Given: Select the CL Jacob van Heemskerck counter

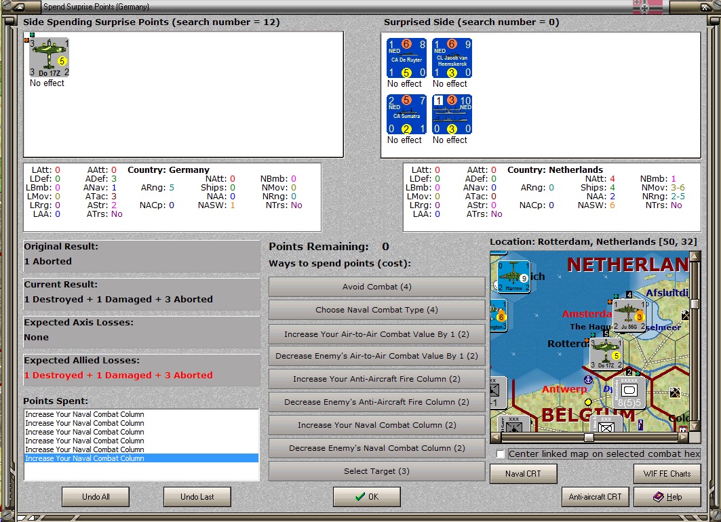Looking at the screenshot, I should 452,58.
